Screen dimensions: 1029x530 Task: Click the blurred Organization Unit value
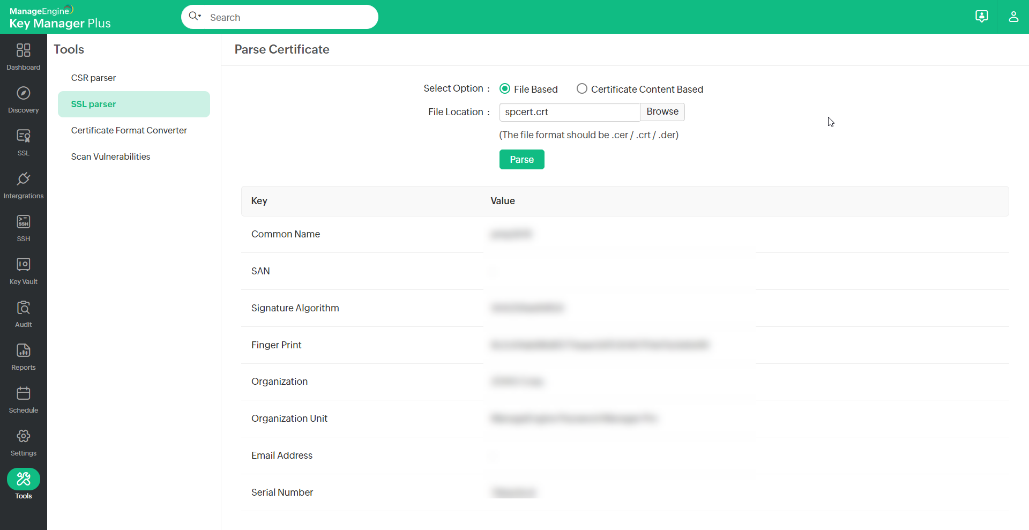tap(573, 419)
